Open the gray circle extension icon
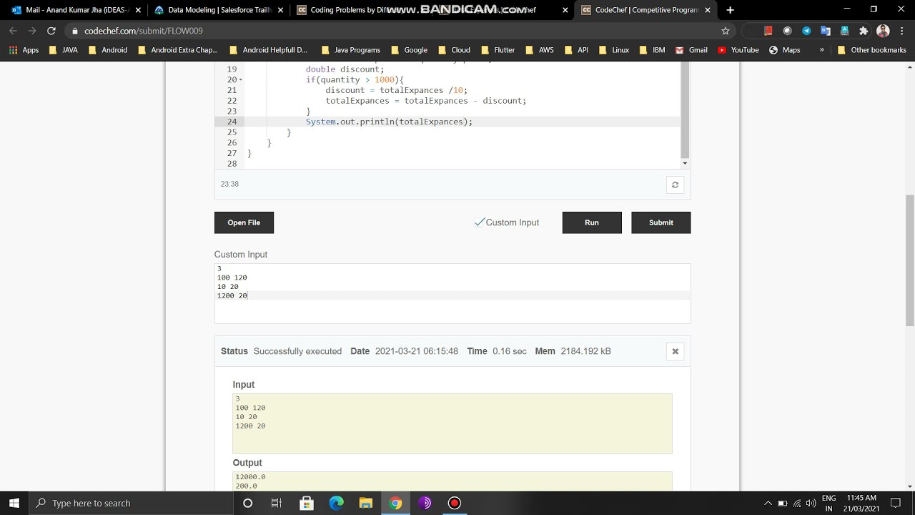Screen dimensions: 915x515 coord(787,31)
